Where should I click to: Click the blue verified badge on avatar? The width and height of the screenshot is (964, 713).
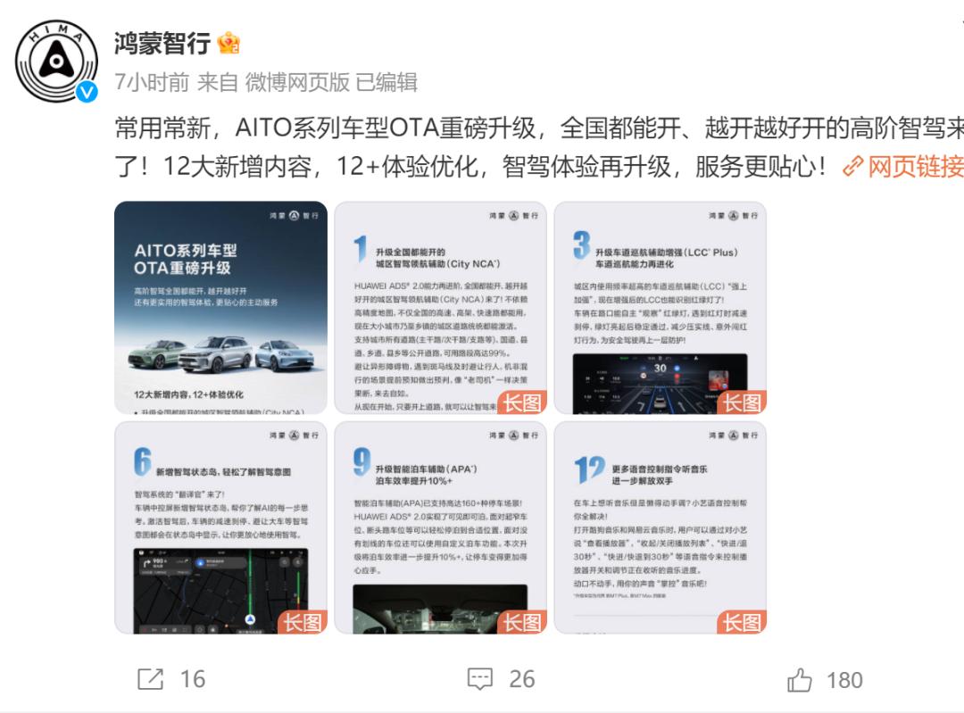pyautogui.click(x=87, y=92)
